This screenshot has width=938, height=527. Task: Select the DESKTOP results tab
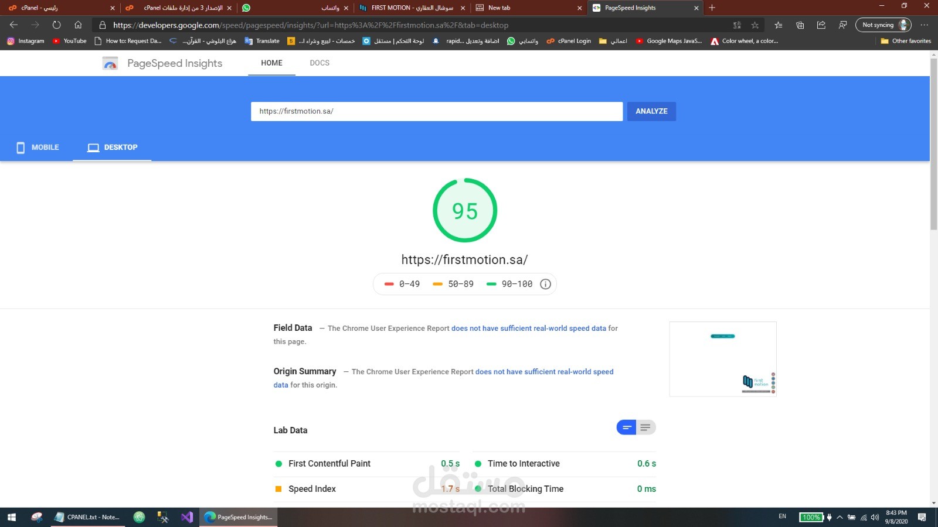click(112, 148)
